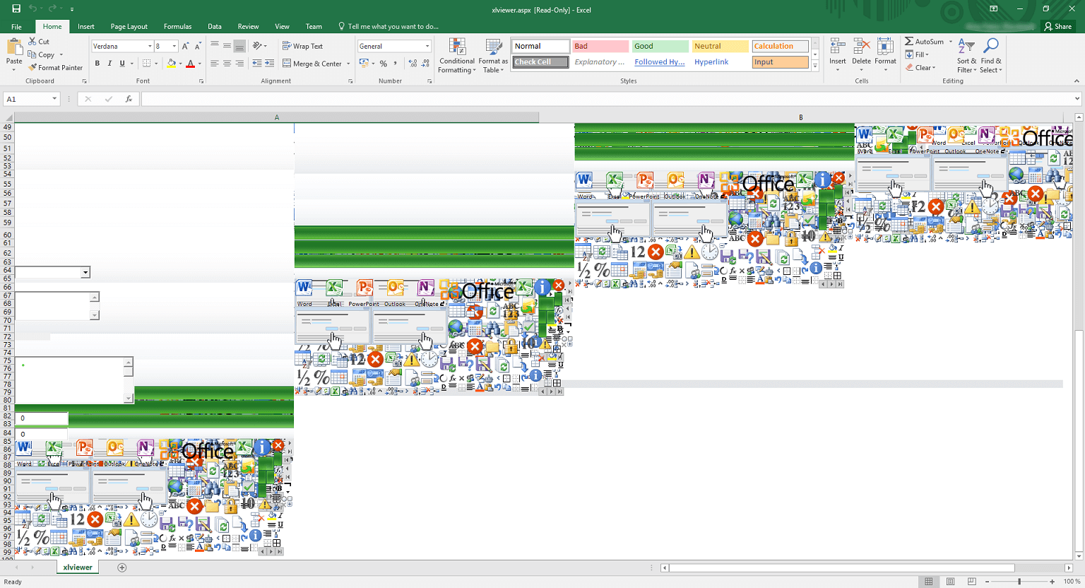Switch to the Formulas tab
The width and height of the screenshot is (1085, 588).
point(177,27)
